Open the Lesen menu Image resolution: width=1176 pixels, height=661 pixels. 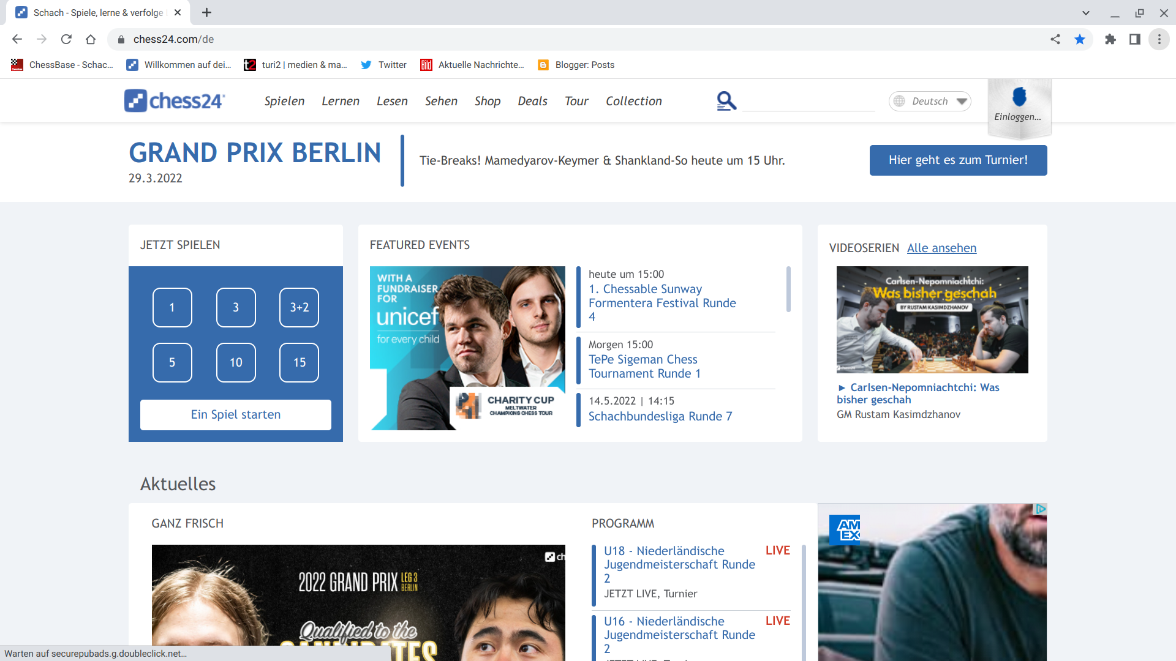[392, 101]
